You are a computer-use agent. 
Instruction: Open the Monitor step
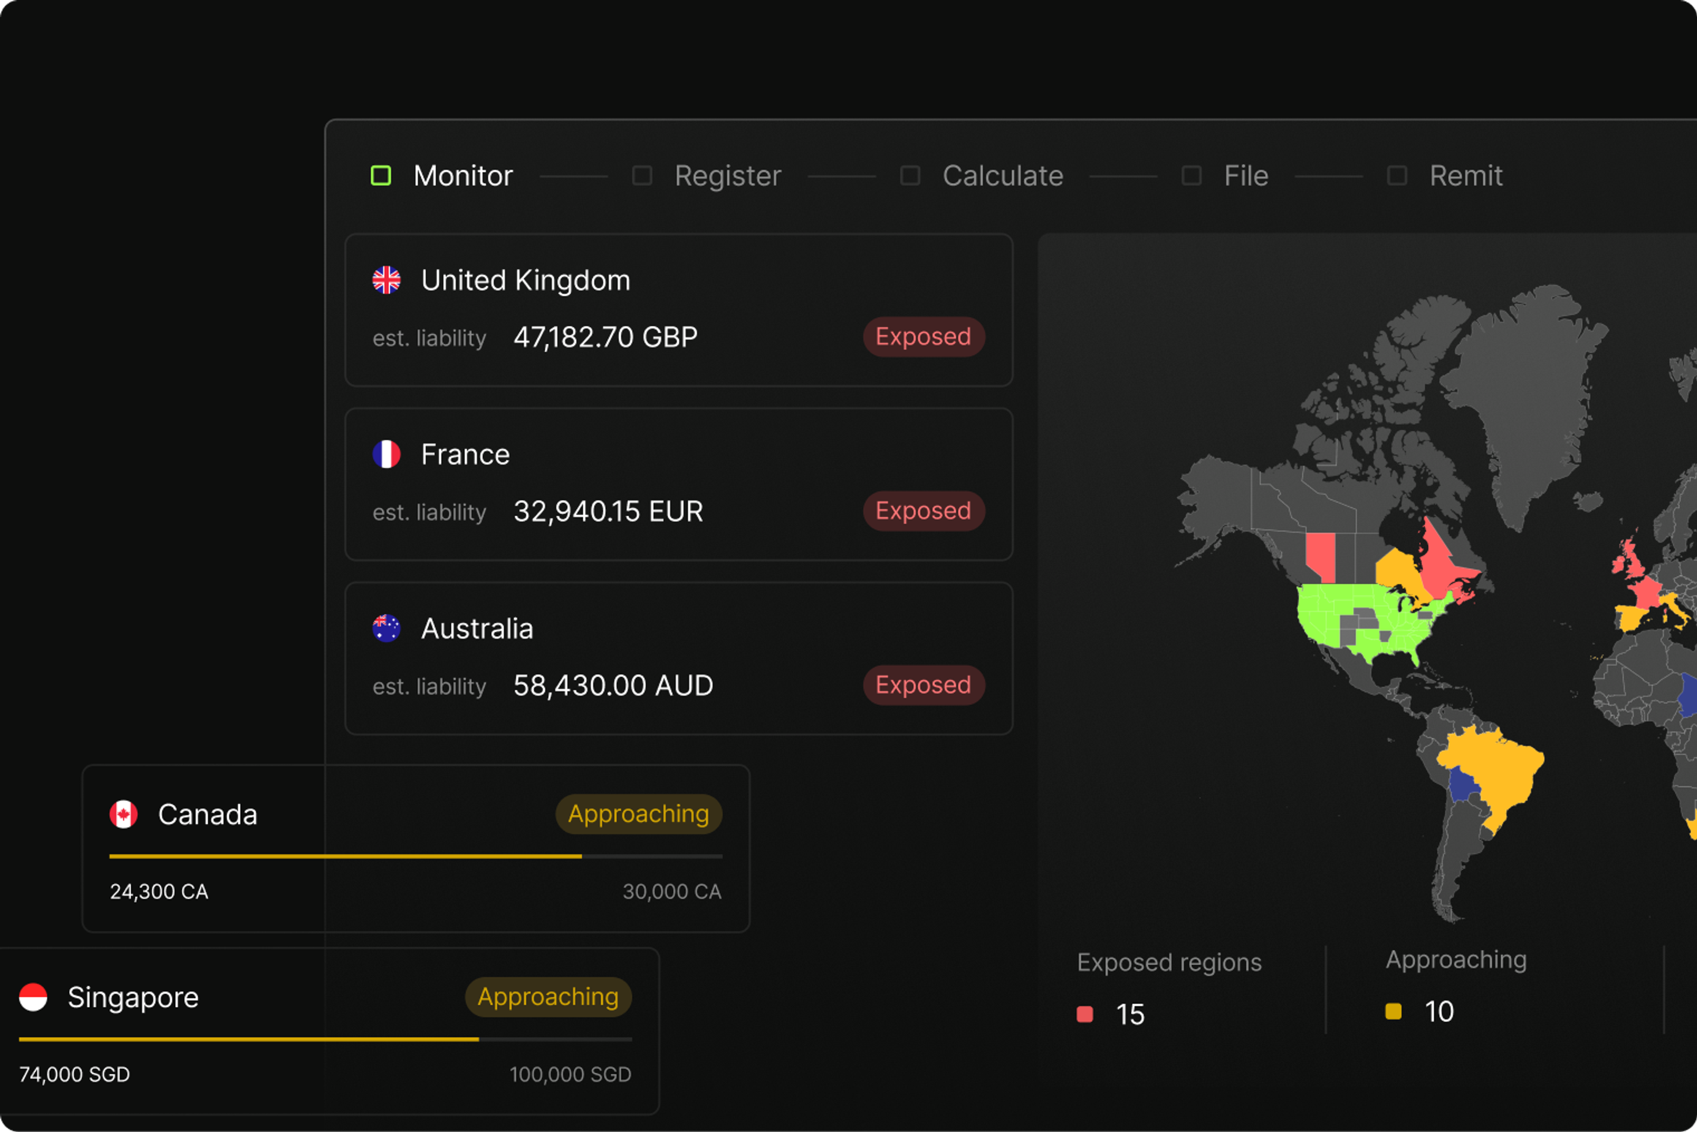point(463,175)
